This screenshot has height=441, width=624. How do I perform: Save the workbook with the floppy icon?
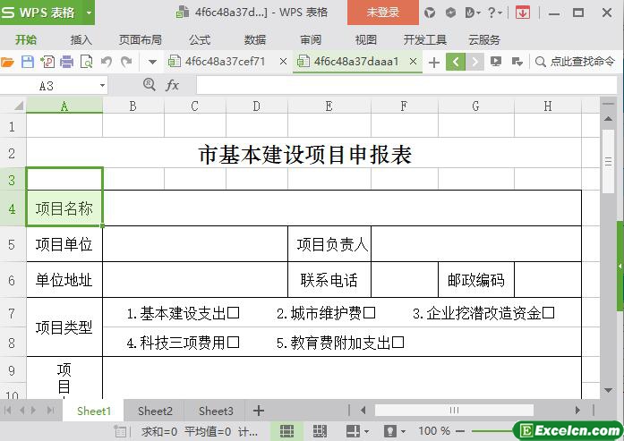[27, 62]
